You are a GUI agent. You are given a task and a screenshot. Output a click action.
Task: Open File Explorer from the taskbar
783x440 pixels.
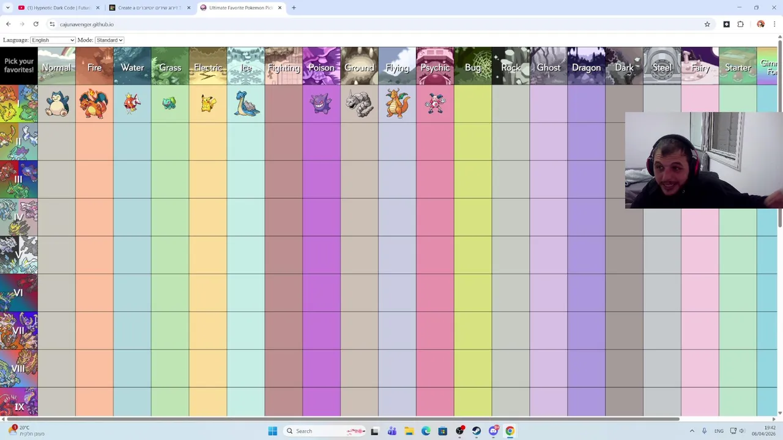click(409, 431)
